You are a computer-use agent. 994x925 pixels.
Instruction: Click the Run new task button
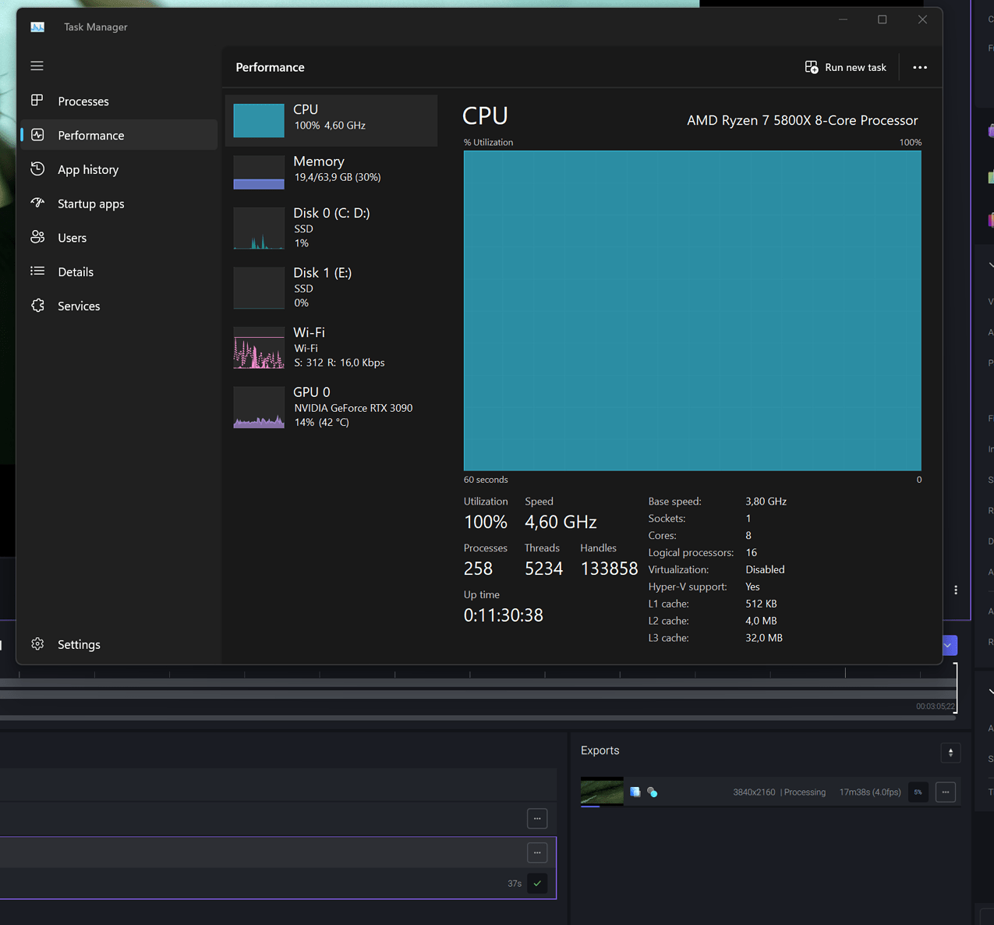pos(846,67)
